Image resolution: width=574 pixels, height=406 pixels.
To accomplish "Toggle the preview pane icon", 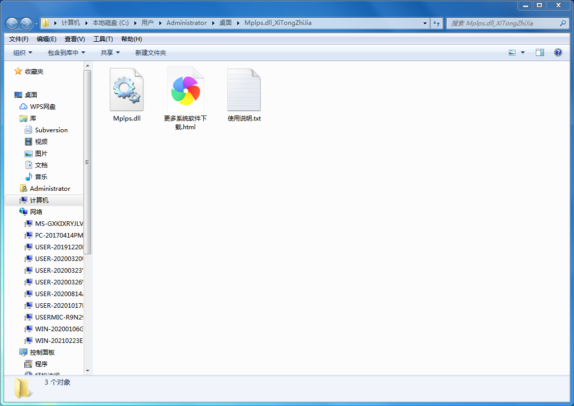I will point(539,52).
